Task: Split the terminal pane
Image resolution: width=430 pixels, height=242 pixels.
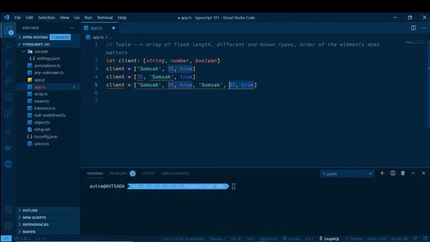Action: pos(392,173)
